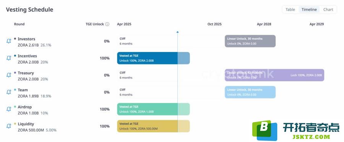Select the Timeline view tab
Image resolution: width=344 pixels, height=142 pixels.
(309, 10)
